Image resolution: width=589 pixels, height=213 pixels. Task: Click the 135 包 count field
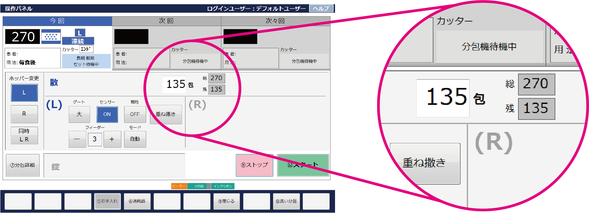point(174,84)
